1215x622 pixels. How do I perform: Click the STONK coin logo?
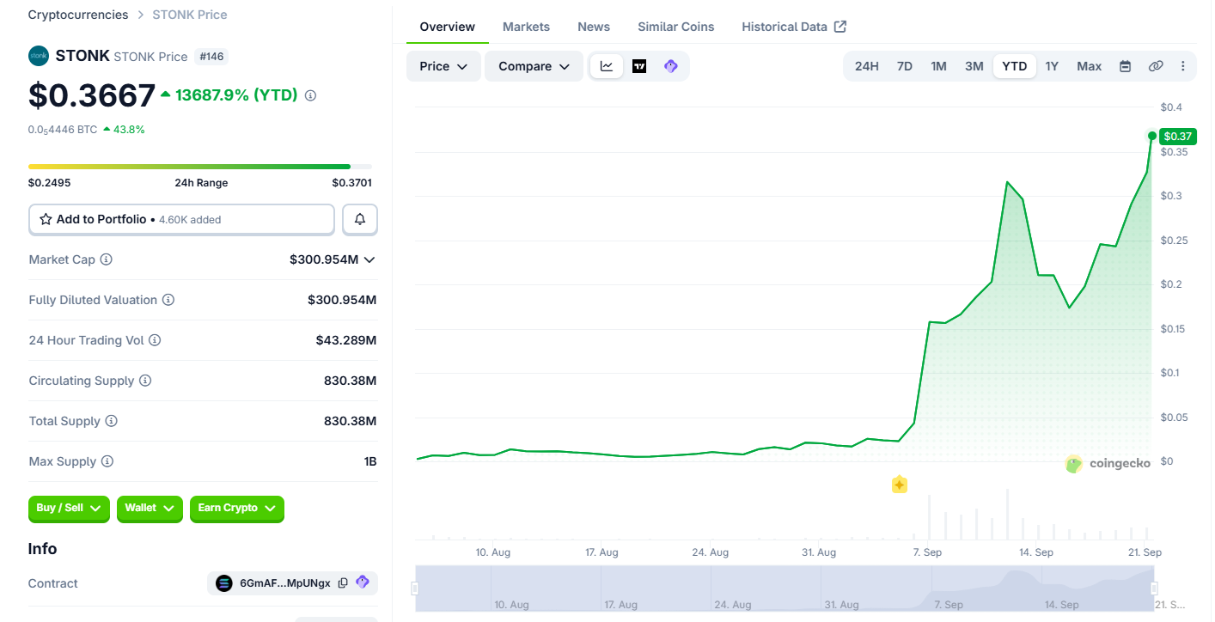click(x=39, y=56)
